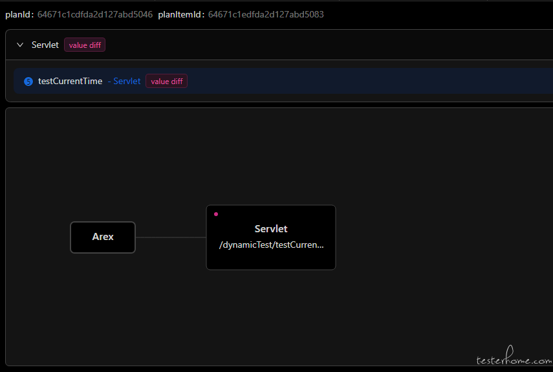Select the Arex node in the graph
The image size is (553, 372).
pos(103,237)
